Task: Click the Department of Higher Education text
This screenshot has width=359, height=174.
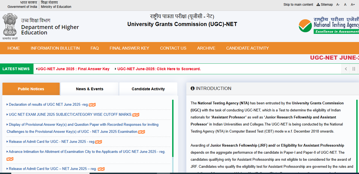Action: point(50,30)
